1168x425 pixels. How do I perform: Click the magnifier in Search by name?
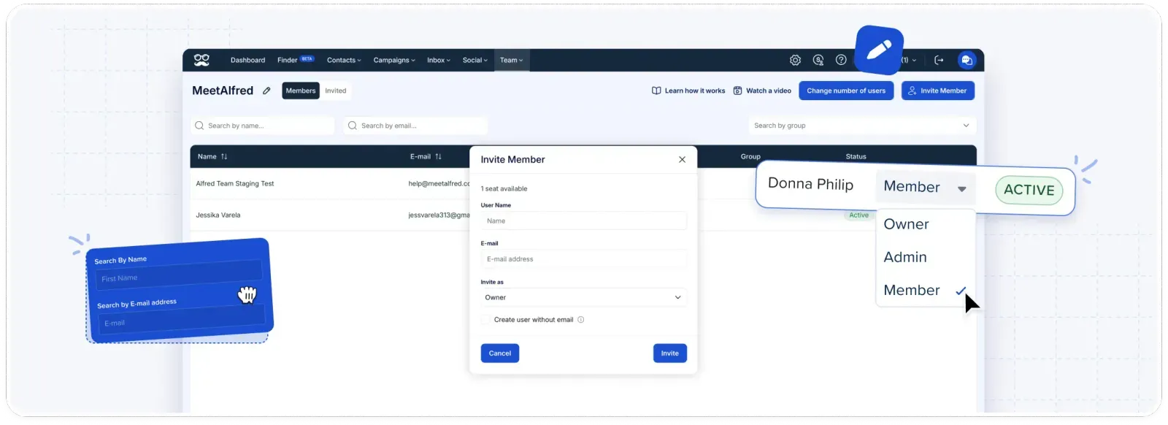point(199,126)
